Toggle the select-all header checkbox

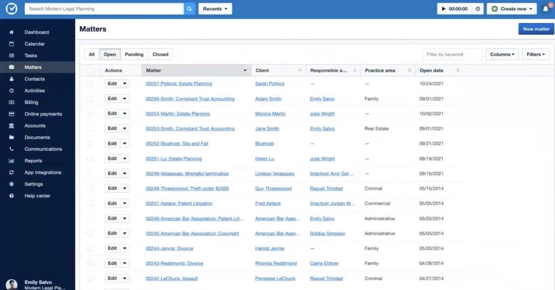[90, 70]
